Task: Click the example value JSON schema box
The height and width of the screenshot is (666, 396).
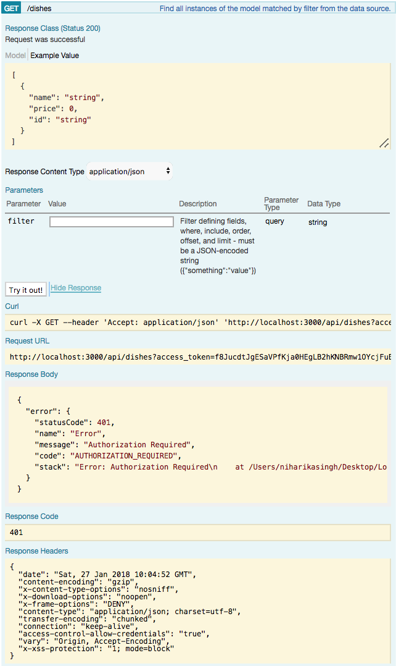Action: click(x=197, y=106)
